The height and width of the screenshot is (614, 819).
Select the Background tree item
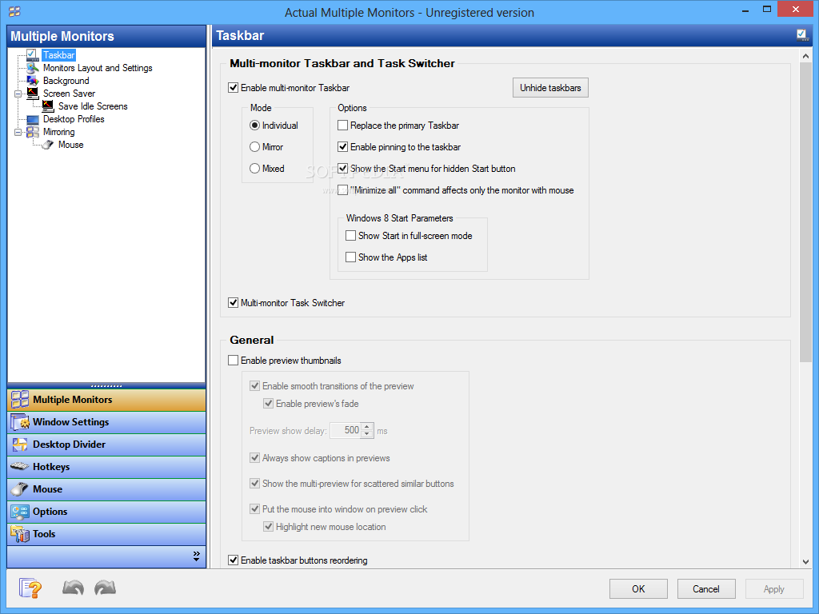click(x=66, y=81)
